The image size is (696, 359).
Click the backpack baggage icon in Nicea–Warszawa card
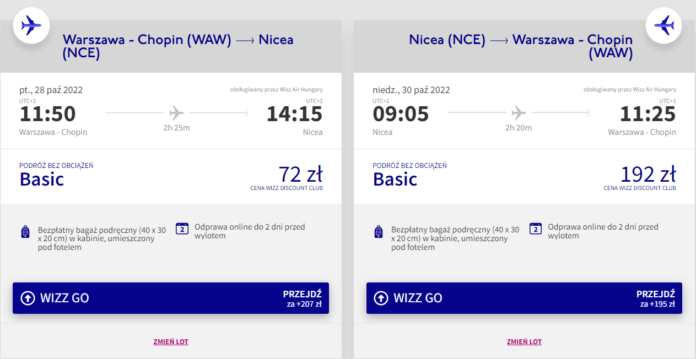379,232
